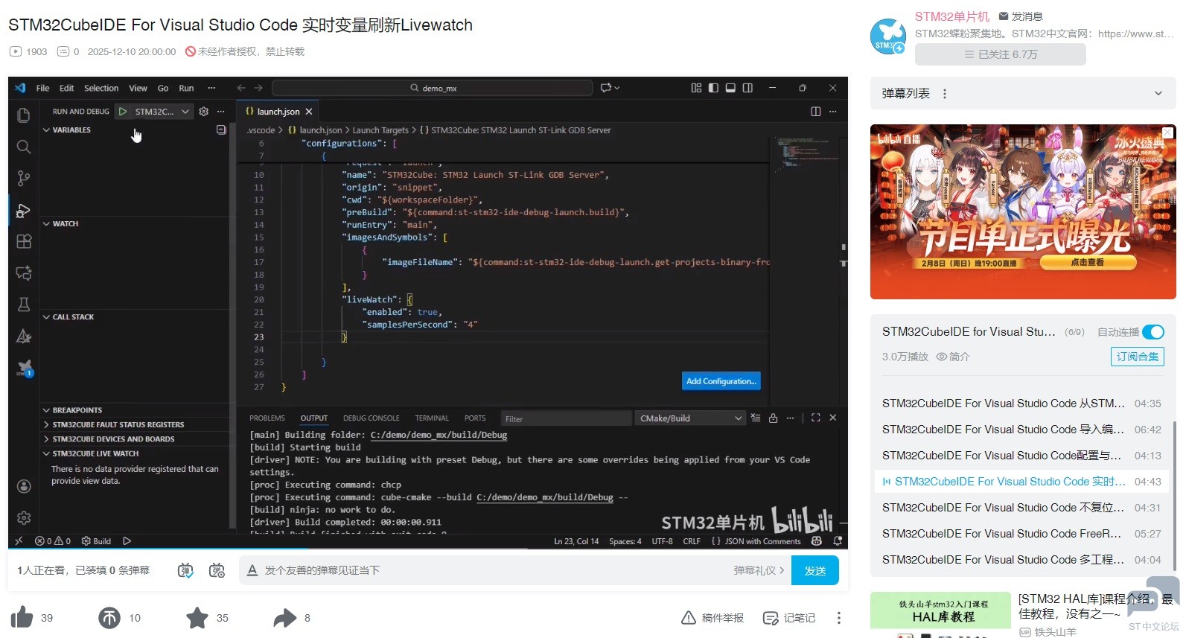
Task: Seek using the video progress bar
Action: click(x=428, y=549)
